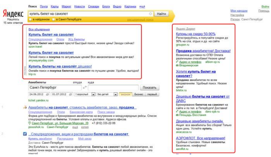Viewport: 271px width, 157px height.
Task: Click the 'Регион' link
Action: [235, 19]
